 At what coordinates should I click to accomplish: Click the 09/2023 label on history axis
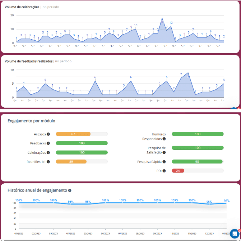[x=157, y=234]
